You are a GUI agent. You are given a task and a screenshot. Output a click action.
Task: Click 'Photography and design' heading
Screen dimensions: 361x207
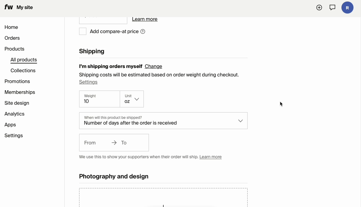coord(114,176)
